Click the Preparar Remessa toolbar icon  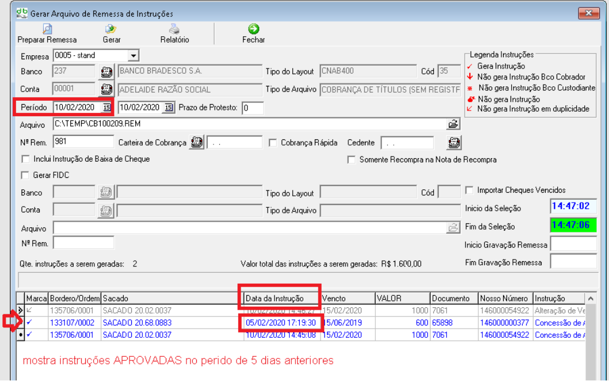(47, 29)
